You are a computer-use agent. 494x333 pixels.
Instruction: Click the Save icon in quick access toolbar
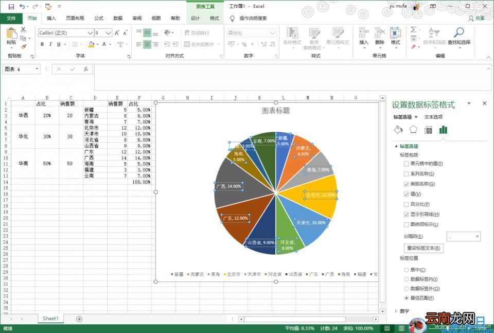pos(11,6)
